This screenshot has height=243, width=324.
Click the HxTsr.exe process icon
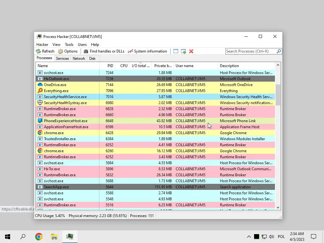(x=40, y=169)
